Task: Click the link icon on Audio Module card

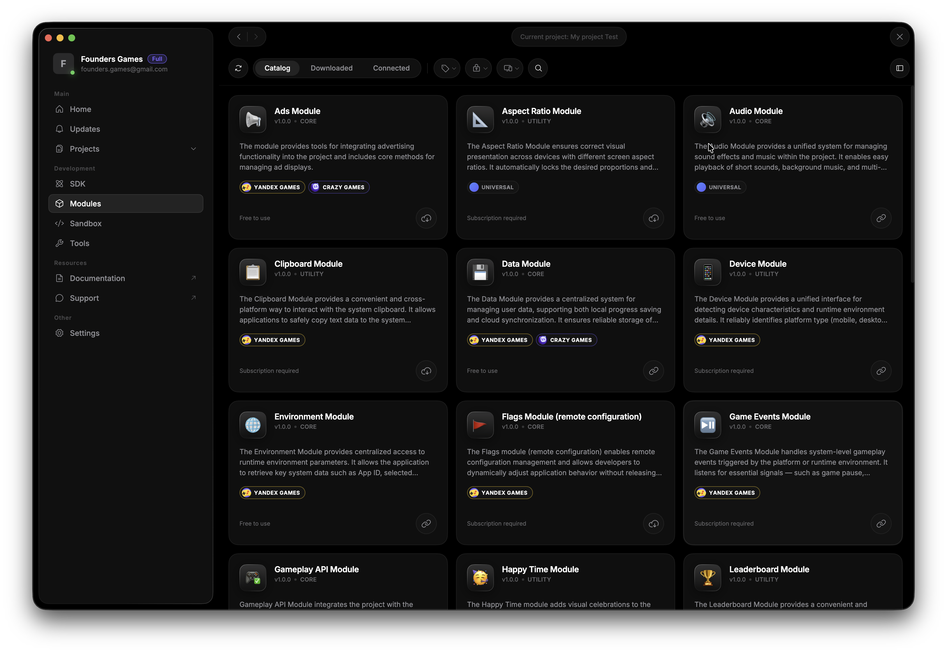Action: 881,218
